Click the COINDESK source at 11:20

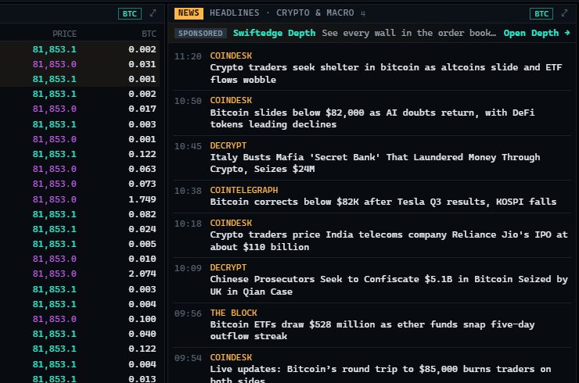(231, 55)
